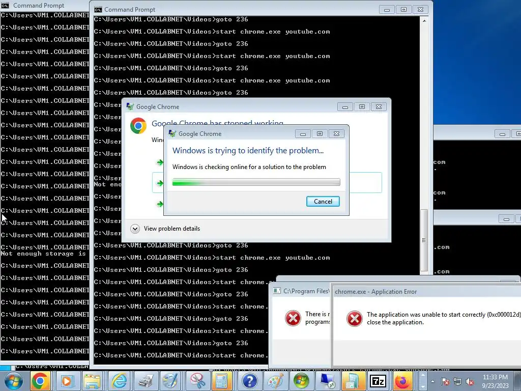Image resolution: width=521 pixels, height=391 pixels.
Task: Cancel Windows checking for a solution
Action: [323, 202]
